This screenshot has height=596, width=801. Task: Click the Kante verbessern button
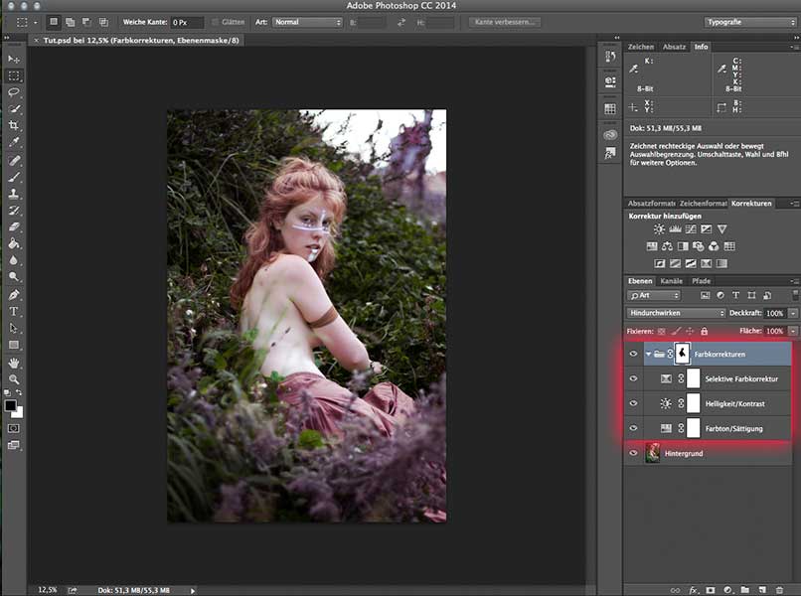click(507, 22)
